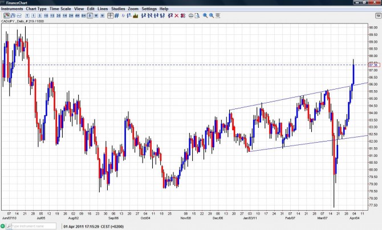The image size is (382, 230).
Task: Click the Jun/07/10 date axis label
Action: pyautogui.click(x=9, y=218)
